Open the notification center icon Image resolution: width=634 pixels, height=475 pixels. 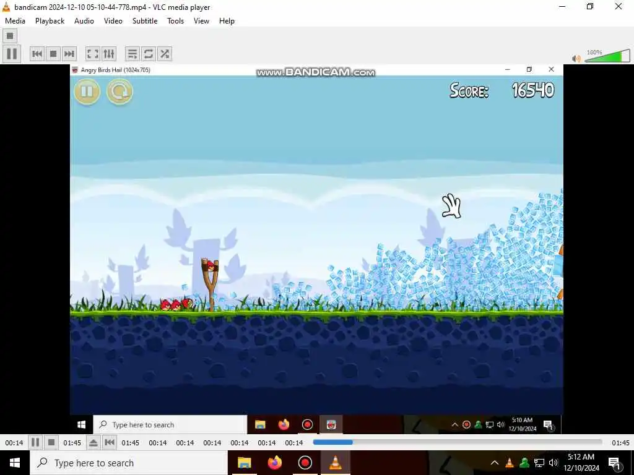click(615, 463)
